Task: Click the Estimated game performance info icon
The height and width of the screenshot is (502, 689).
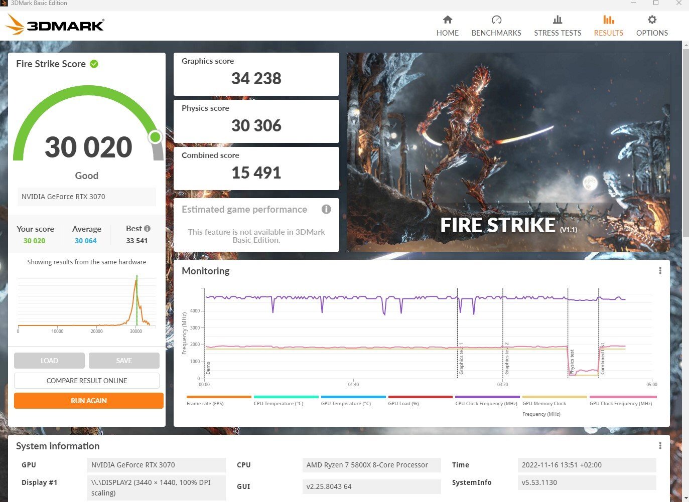Action: 326,209
